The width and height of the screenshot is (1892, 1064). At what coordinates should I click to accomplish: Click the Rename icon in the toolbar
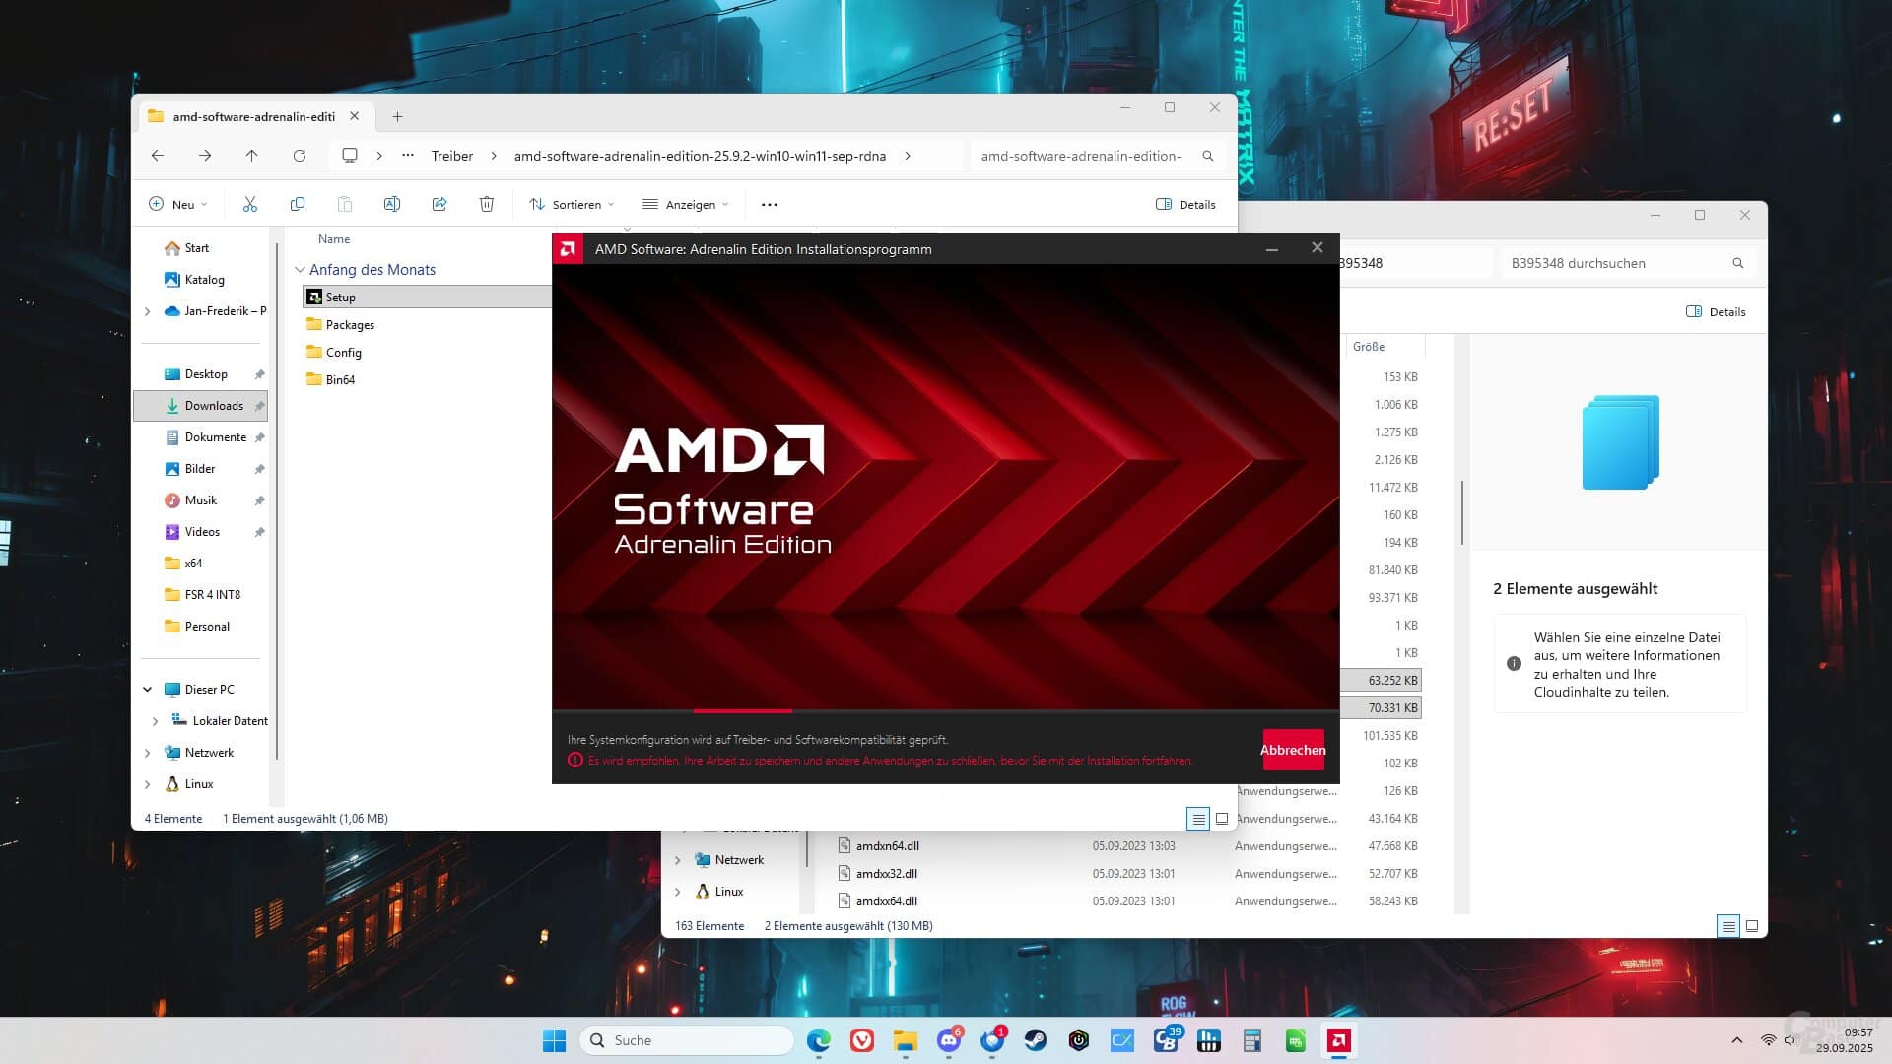pyautogui.click(x=392, y=204)
